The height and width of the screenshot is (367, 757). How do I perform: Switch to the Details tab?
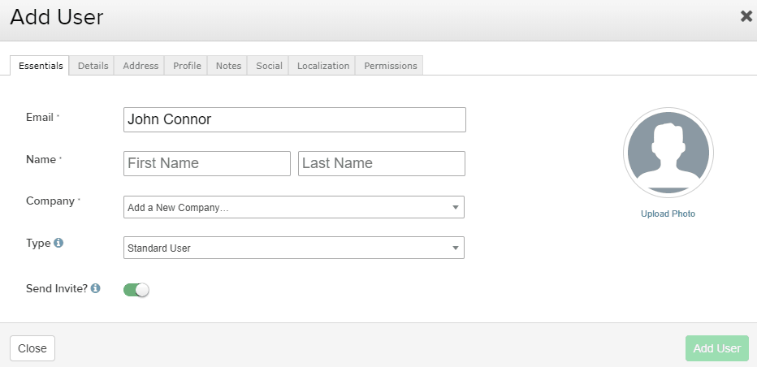click(x=93, y=66)
